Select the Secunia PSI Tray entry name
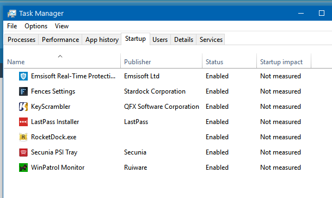This screenshot has width=332, height=198. click(x=54, y=152)
